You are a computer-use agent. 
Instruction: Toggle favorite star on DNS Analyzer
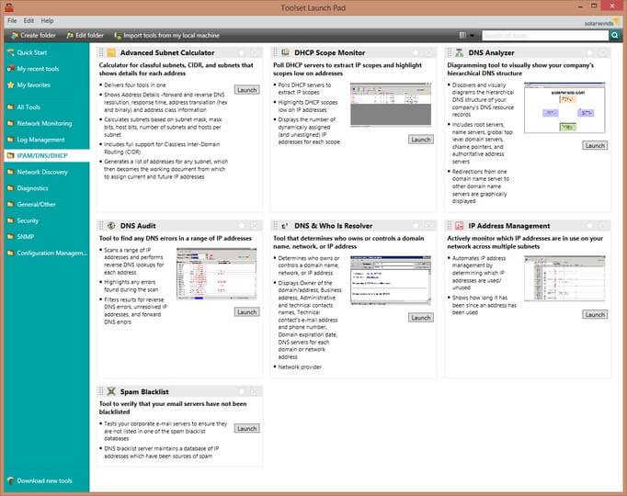click(590, 52)
